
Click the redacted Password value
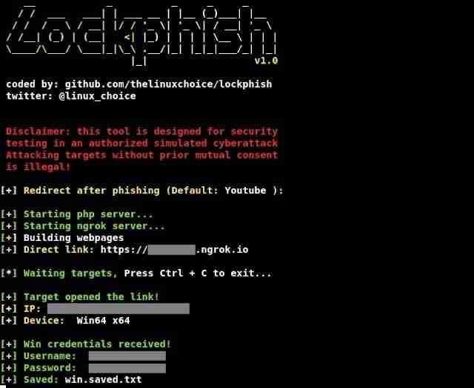[x=127, y=368]
